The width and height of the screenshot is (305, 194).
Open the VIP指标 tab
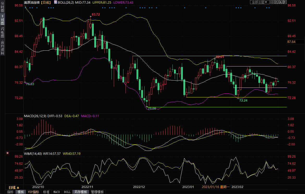[33, 192]
